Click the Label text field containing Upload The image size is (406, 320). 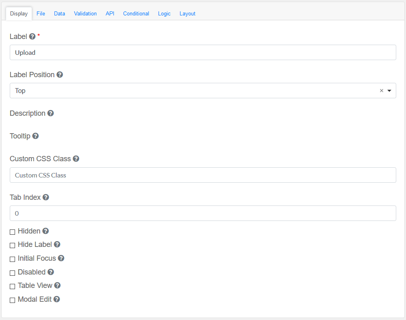click(203, 52)
